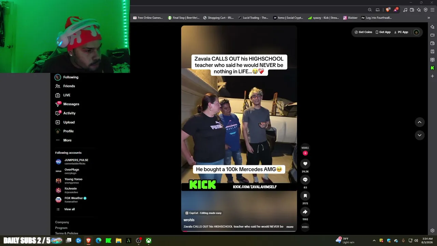Open Brave Talk camera icon in sidebar
Viewport: 437px width, 246px height.
pos(432,35)
